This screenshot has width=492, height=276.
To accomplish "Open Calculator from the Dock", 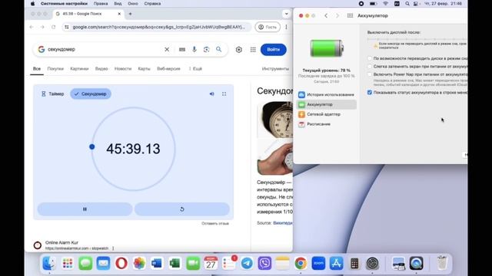I will (354, 263).
